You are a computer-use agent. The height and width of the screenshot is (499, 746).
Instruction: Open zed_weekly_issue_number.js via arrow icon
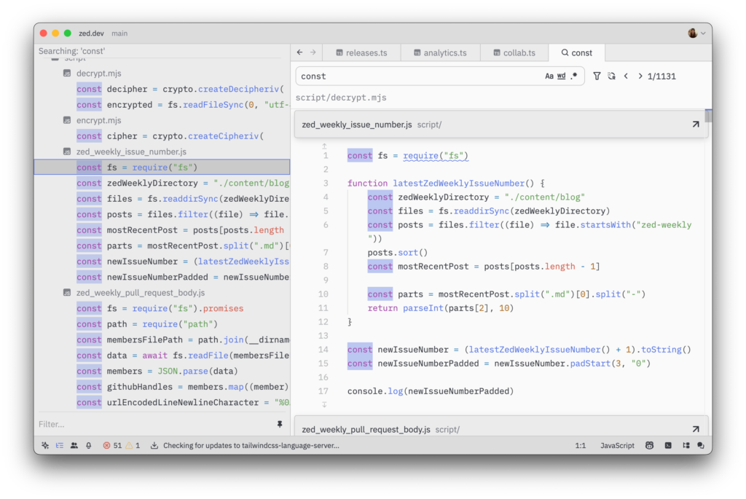[696, 125]
